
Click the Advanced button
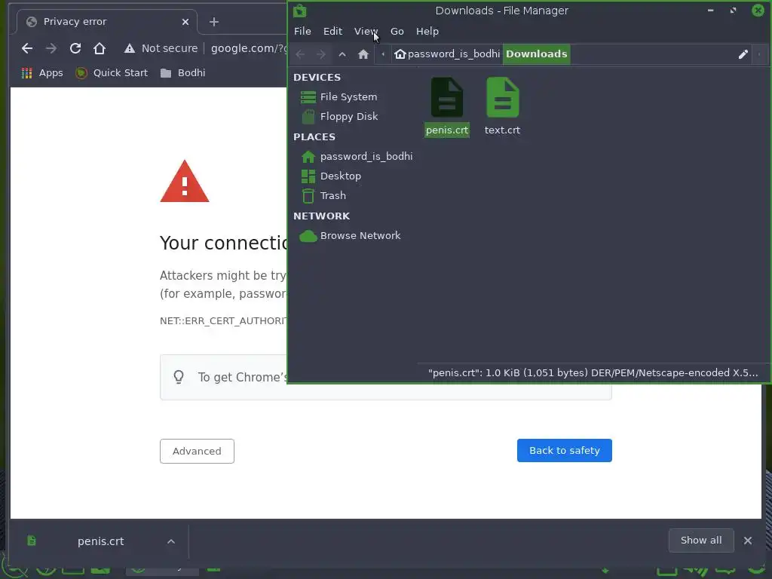click(x=197, y=451)
